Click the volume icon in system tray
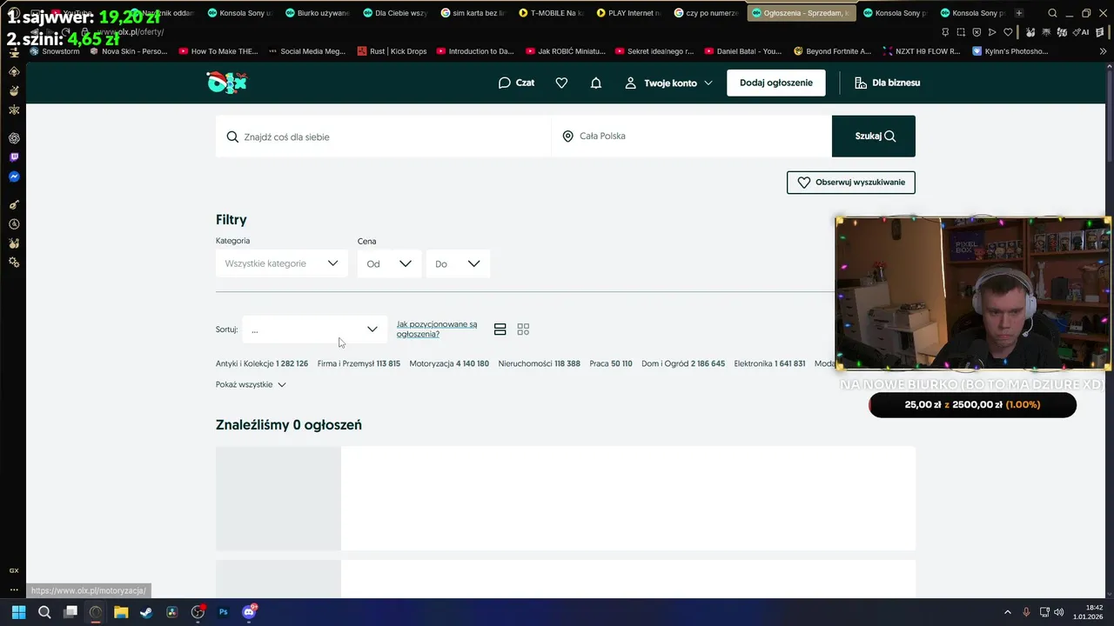 [x=1058, y=612]
